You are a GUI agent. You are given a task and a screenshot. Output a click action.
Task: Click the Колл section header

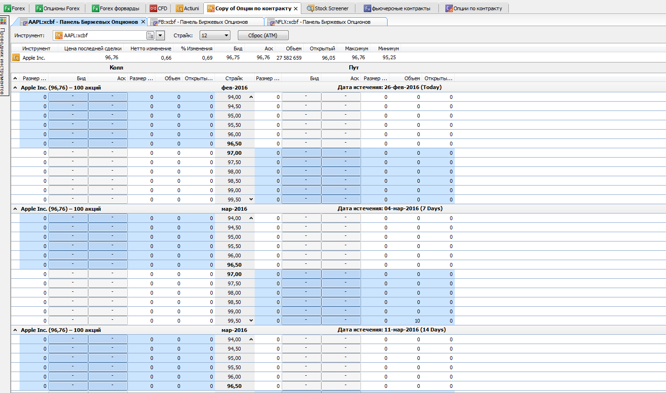tap(116, 68)
